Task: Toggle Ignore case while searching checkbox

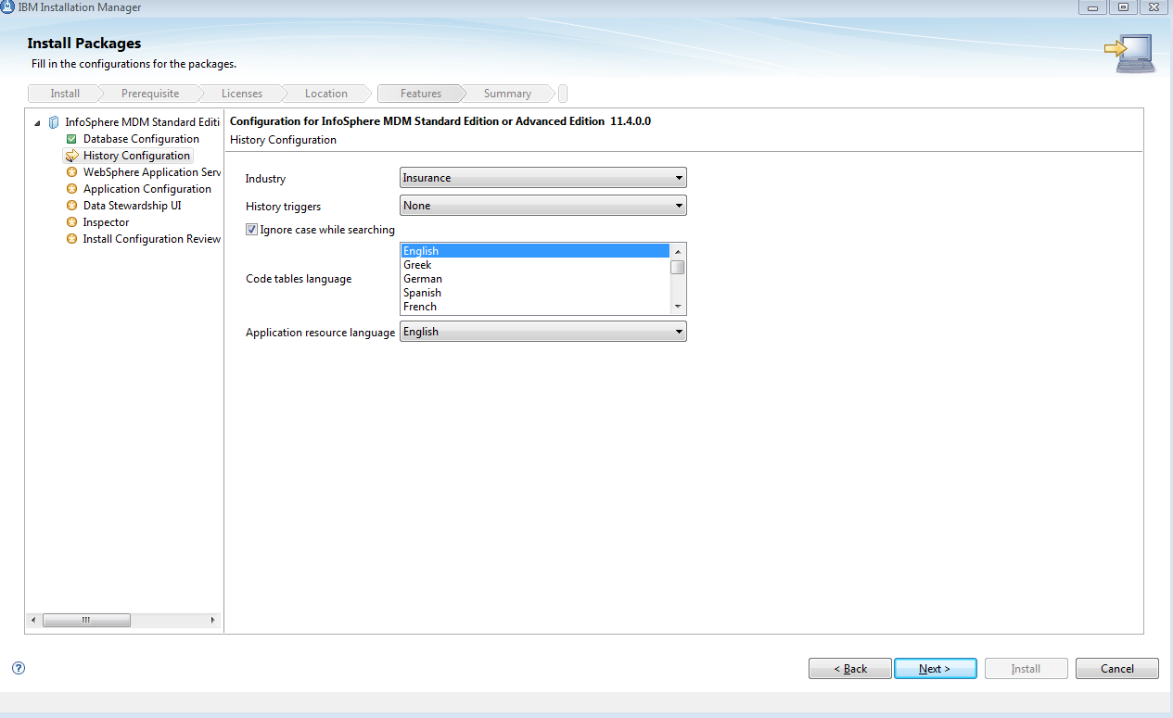Action: [251, 230]
